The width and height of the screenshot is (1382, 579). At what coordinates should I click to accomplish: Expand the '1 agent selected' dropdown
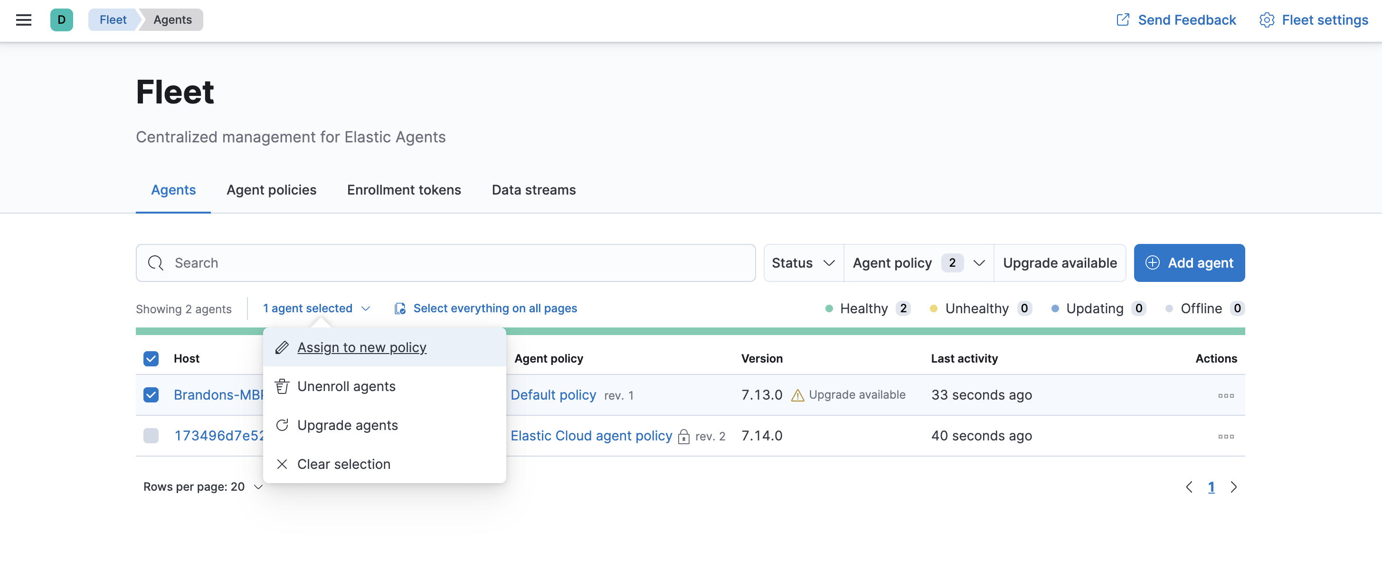pos(316,308)
